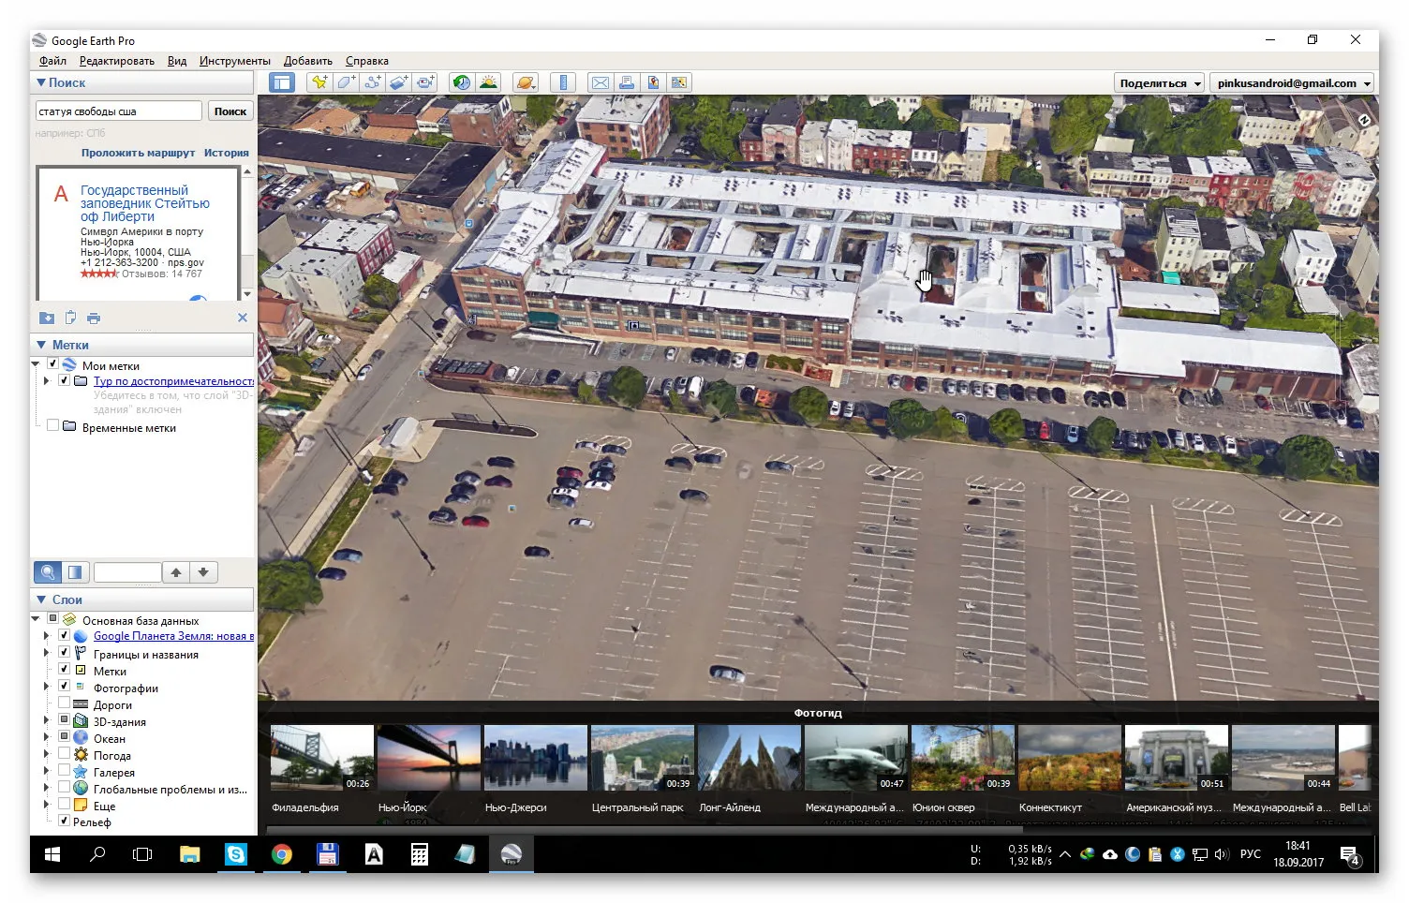The image size is (1409, 903).
Task: Click the Поиск search button
Action: pos(230,111)
